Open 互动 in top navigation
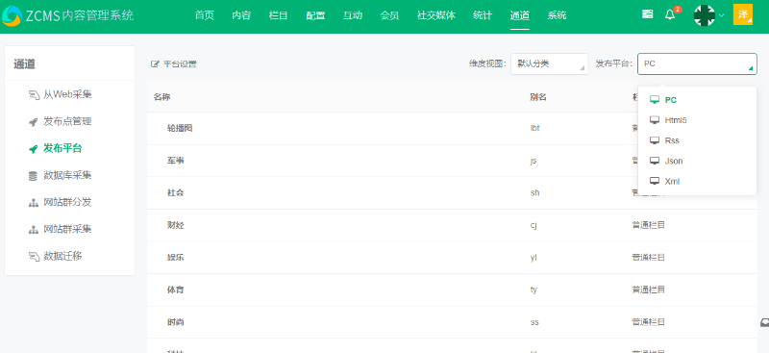Screen dimensions: 769x353 (x=353, y=15)
